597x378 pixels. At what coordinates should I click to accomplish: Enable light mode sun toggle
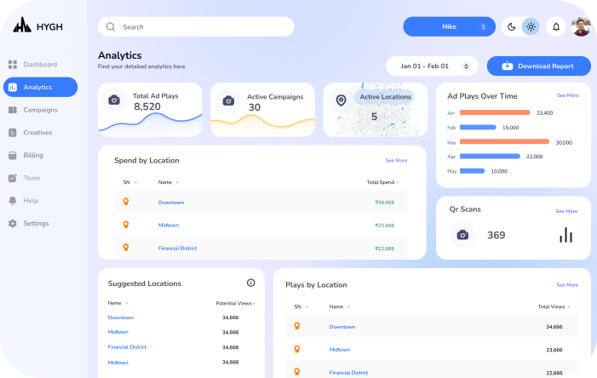click(x=531, y=26)
